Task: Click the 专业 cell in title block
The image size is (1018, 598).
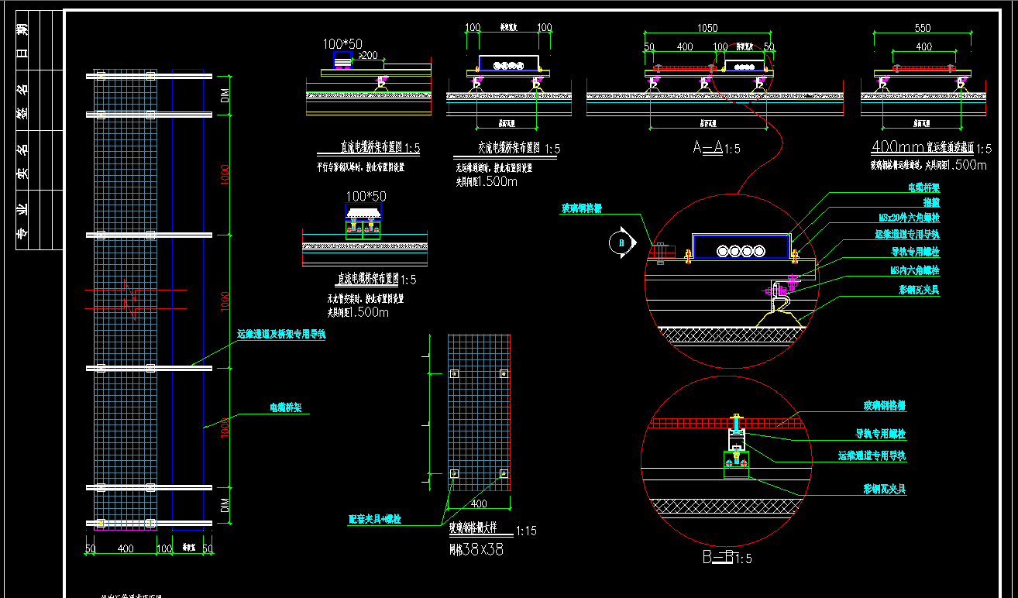Action: (23, 221)
